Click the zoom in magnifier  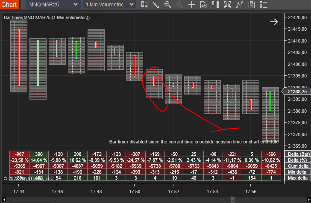(168, 5)
